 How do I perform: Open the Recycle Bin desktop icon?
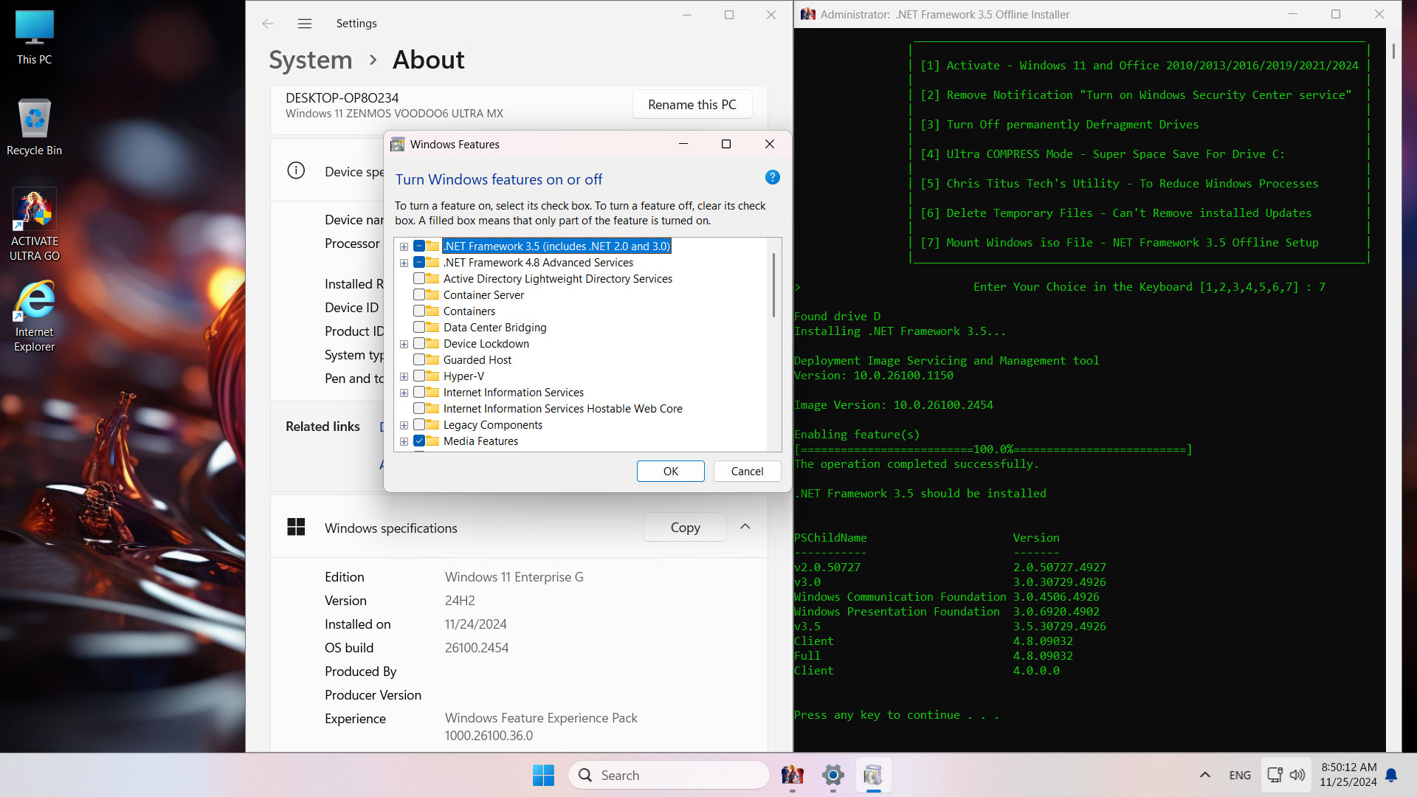point(34,128)
